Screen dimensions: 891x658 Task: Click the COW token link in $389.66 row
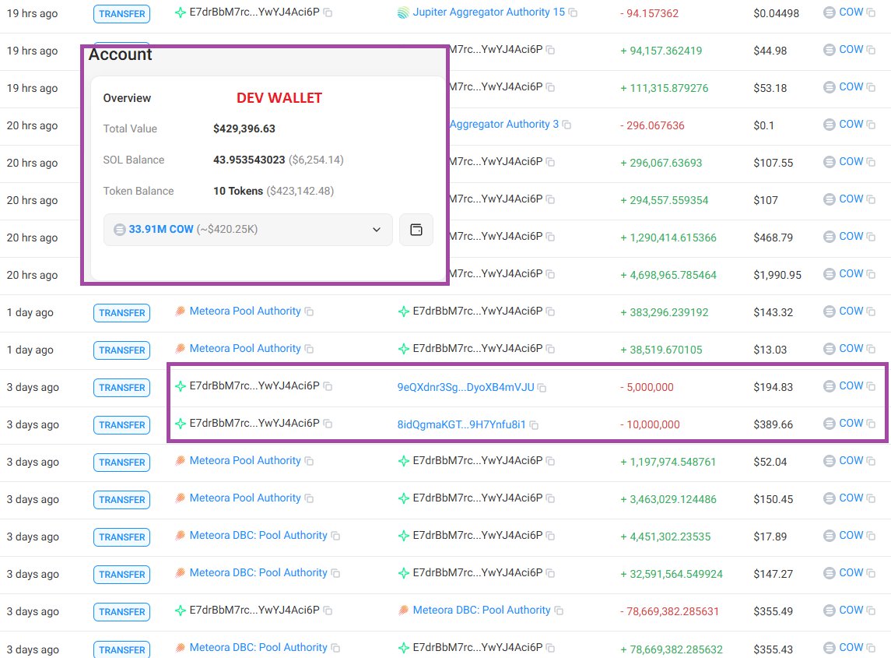click(x=851, y=424)
